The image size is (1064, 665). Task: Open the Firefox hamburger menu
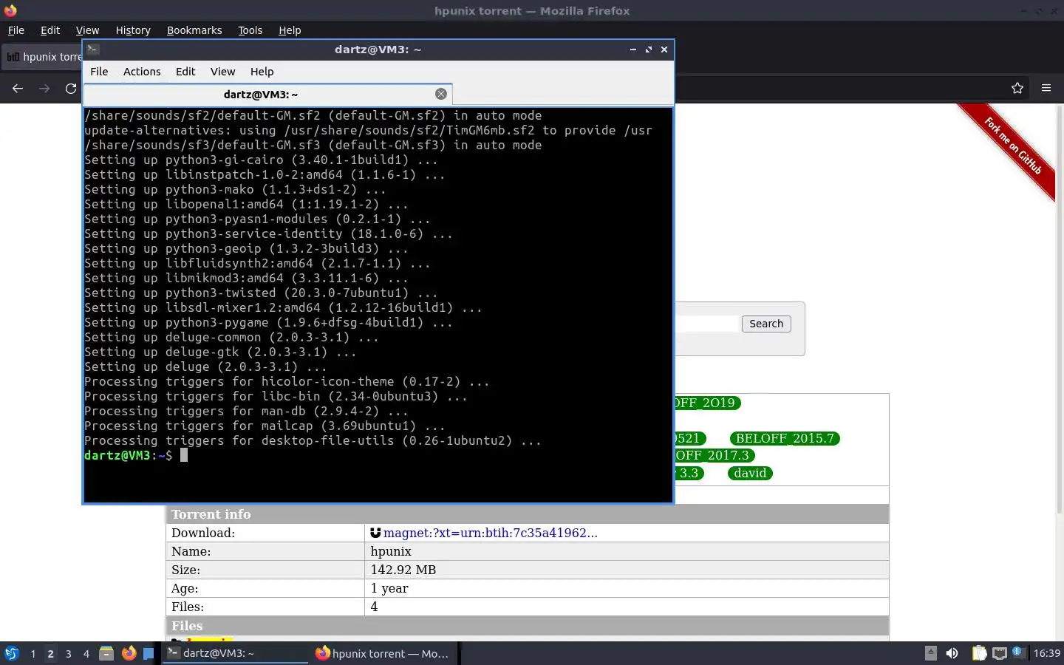tap(1046, 88)
